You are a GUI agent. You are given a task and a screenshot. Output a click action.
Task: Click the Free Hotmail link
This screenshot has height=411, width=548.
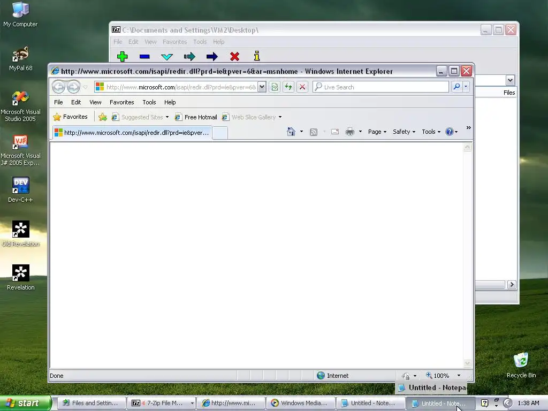(x=196, y=117)
